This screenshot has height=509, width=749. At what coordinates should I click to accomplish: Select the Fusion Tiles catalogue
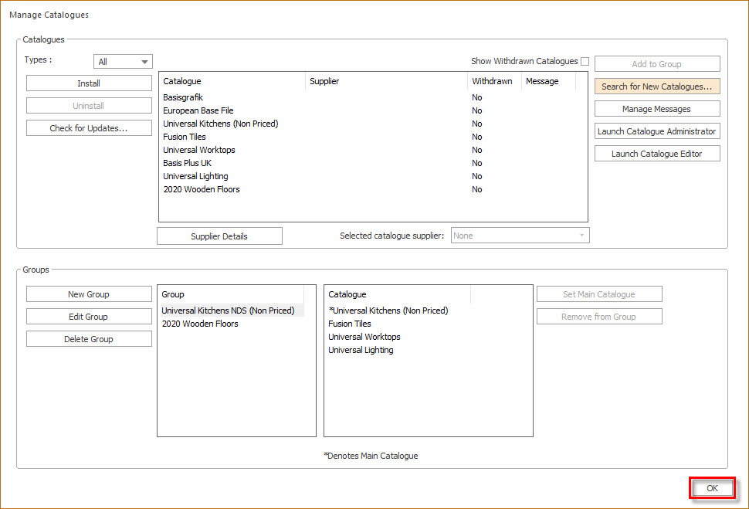(x=185, y=136)
